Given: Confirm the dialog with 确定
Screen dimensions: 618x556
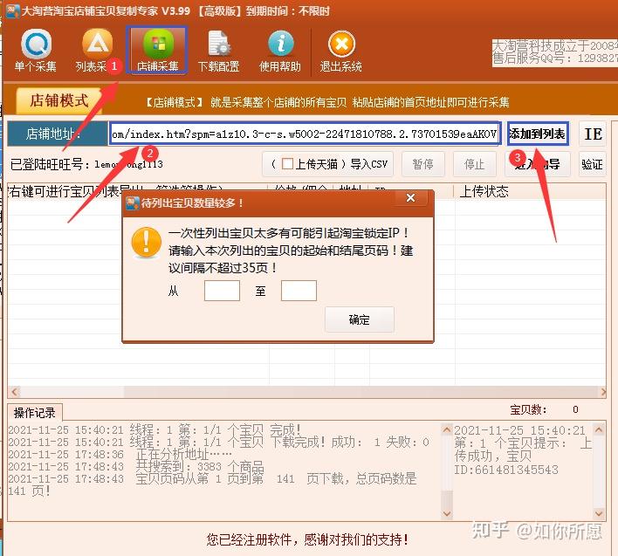Looking at the screenshot, I should point(359,319).
